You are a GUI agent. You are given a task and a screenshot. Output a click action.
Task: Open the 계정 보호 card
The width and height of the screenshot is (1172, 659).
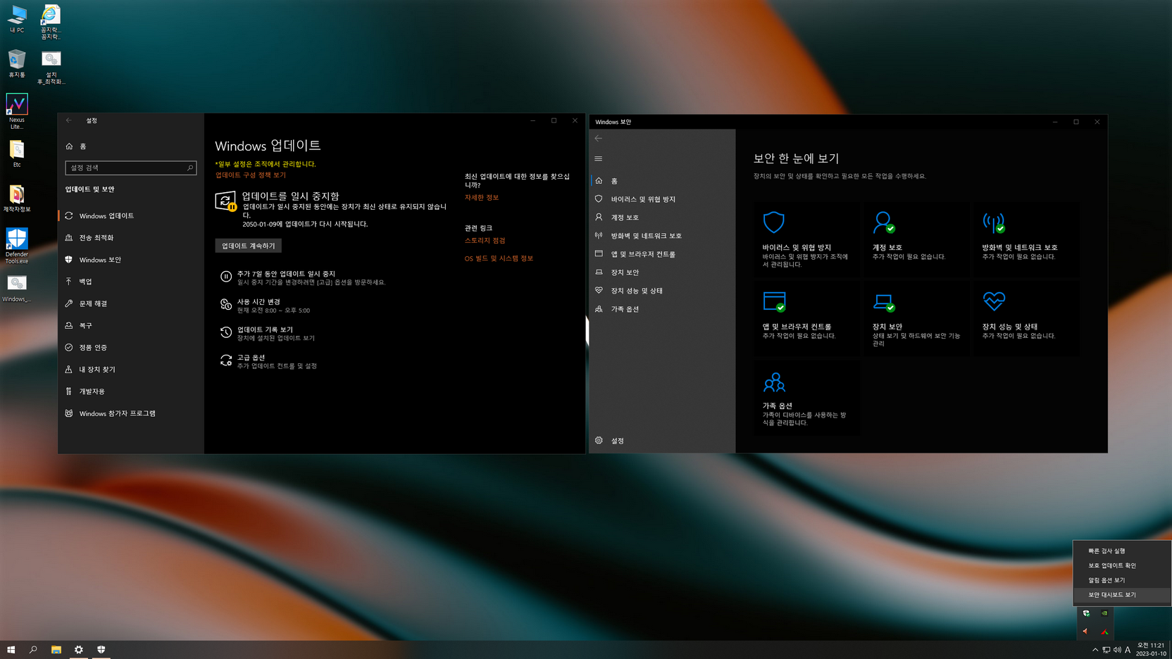(x=916, y=239)
